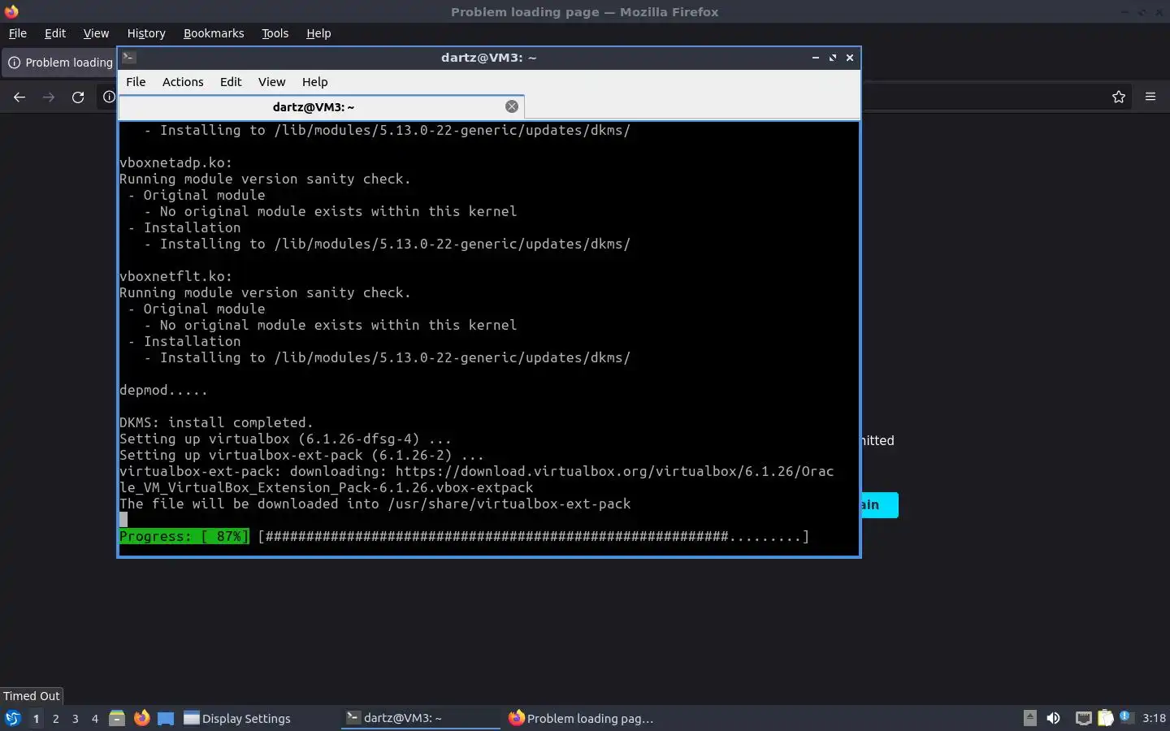
Task: Open the terminal Actions menu
Action: click(x=183, y=82)
